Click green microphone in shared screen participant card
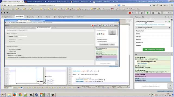Viewport: 174px width, 97px height. (100, 34)
